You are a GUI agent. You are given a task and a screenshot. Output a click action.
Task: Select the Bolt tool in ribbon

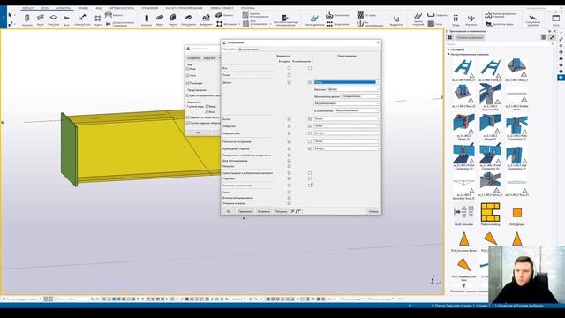pos(67,19)
